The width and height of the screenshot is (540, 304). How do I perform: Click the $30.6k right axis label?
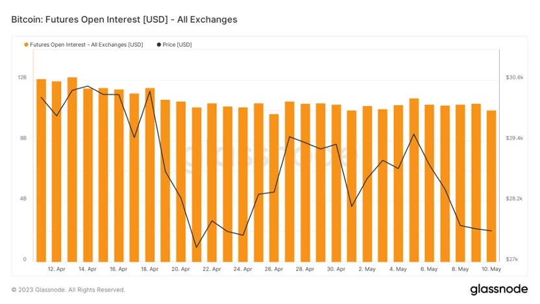[515, 78]
